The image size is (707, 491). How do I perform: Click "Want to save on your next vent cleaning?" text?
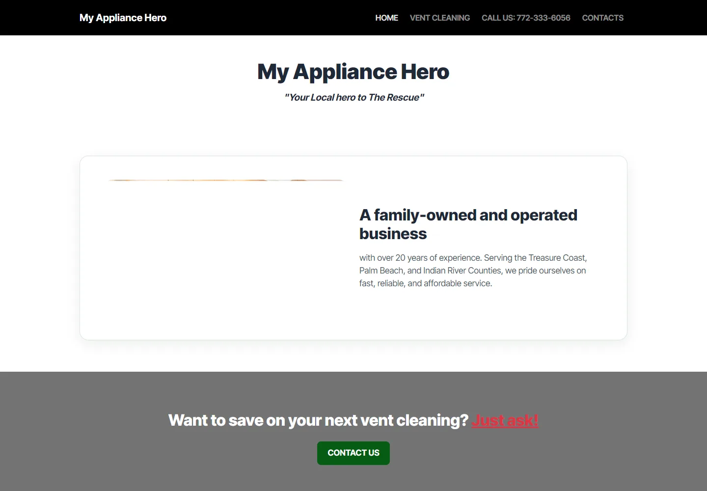click(x=319, y=420)
